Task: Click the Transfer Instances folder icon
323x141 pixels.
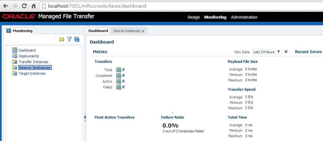Action: click(x=14, y=62)
